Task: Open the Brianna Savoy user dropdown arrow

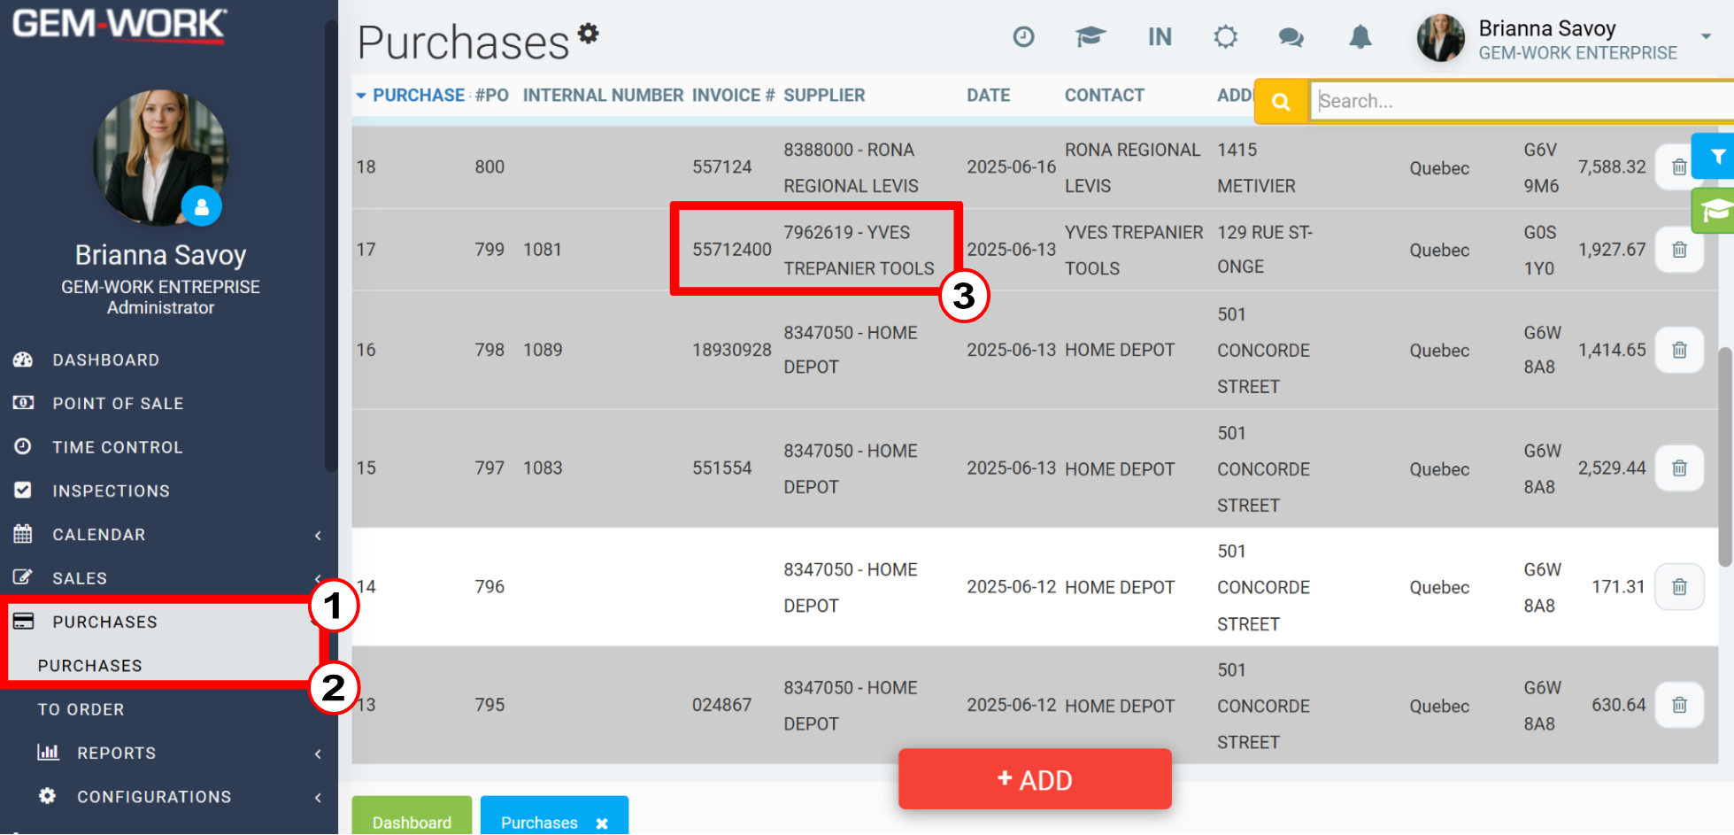Action: pyautogui.click(x=1706, y=37)
